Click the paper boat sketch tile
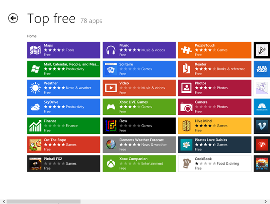This screenshot has height=204, width=270. pyautogui.click(x=262, y=50)
